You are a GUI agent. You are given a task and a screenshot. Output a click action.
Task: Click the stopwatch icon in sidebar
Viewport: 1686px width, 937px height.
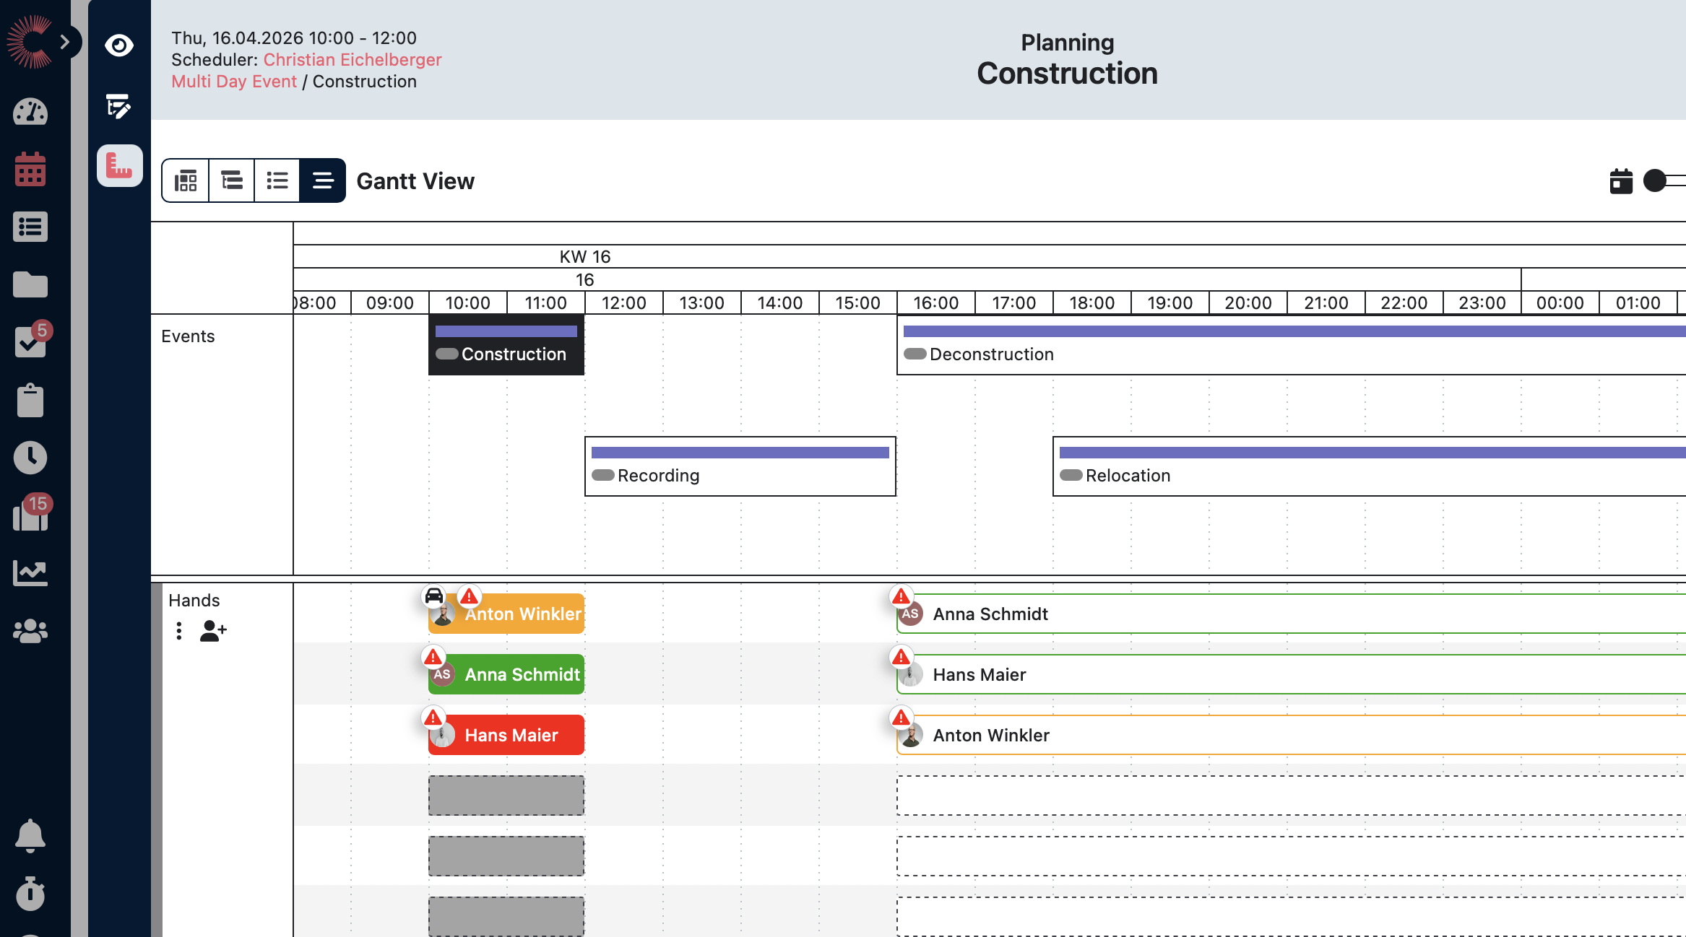pyautogui.click(x=30, y=894)
